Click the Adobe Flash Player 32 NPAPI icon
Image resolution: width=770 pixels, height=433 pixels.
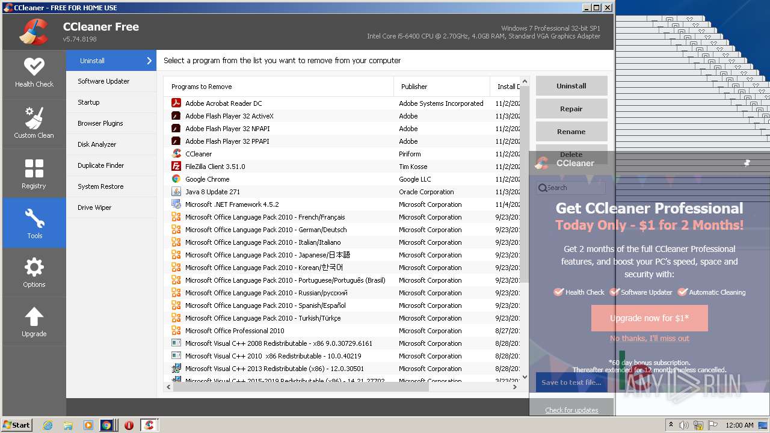[x=176, y=128]
